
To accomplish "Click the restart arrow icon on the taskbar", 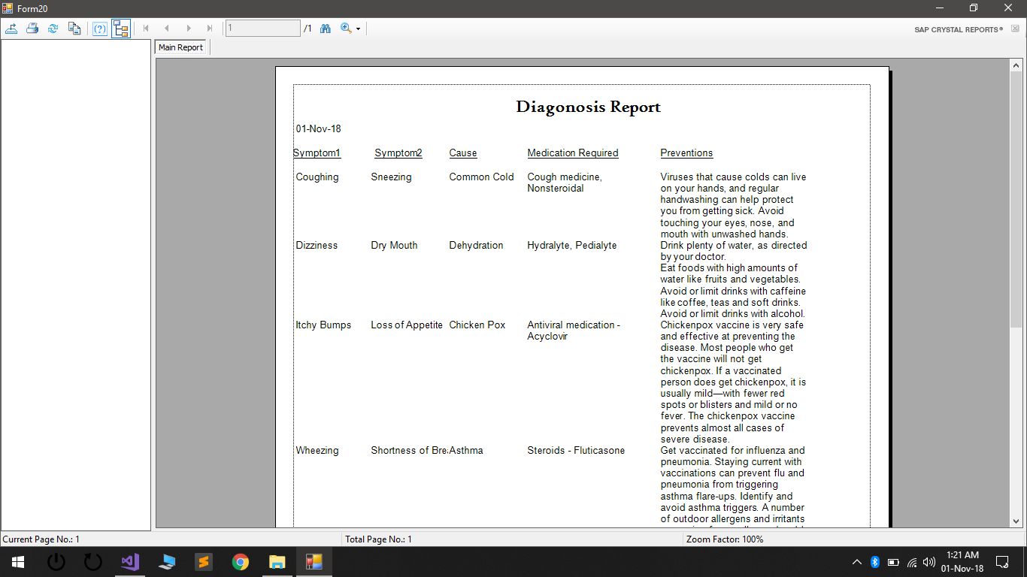I will pyautogui.click(x=93, y=562).
